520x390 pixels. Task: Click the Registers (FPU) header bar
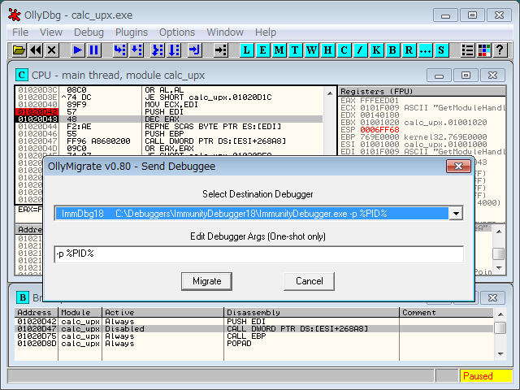pyautogui.click(x=422, y=91)
